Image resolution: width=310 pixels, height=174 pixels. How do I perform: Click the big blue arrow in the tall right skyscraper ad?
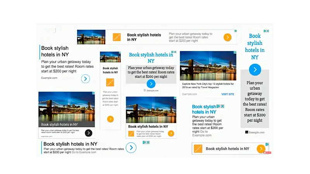coord(255,70)
